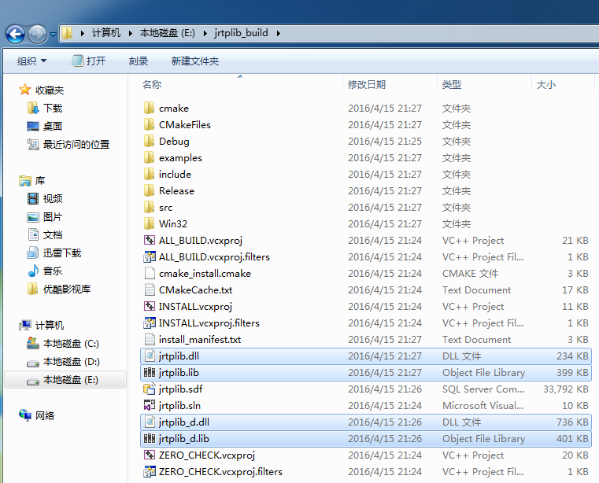Screen dimensions: 599x483
Task: Select 收藏夹 star icon in sidebar
Action: (25, 90)
